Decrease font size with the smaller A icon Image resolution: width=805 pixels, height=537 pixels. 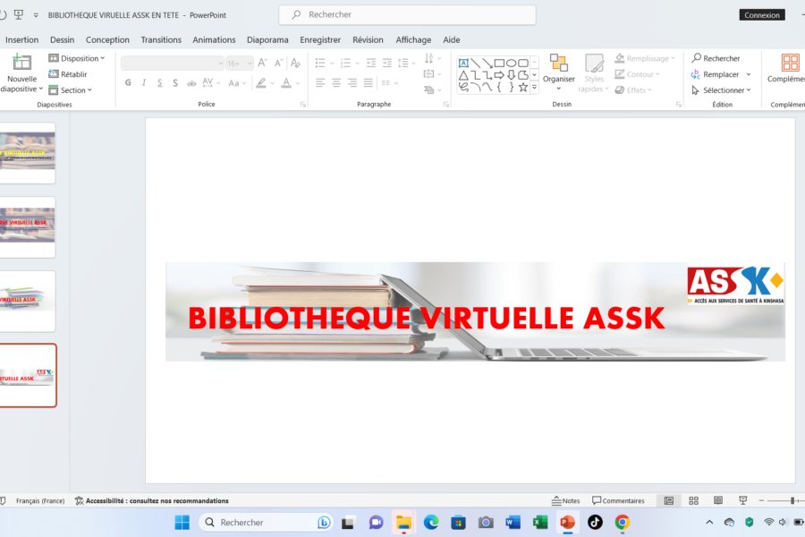click(x=279, y=63)
